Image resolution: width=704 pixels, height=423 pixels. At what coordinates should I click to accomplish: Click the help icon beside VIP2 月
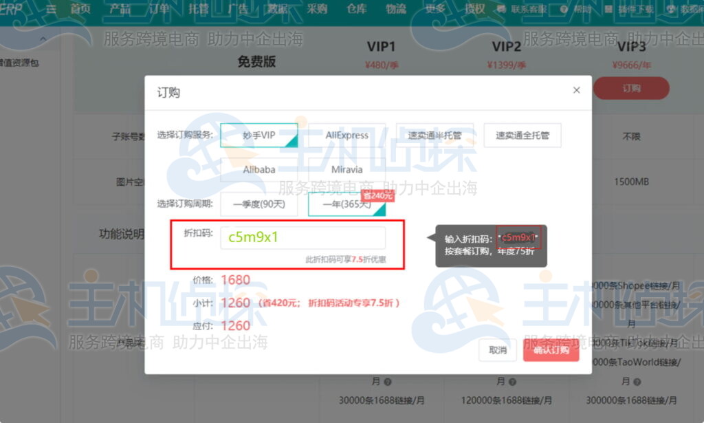[x=512, y=382]
